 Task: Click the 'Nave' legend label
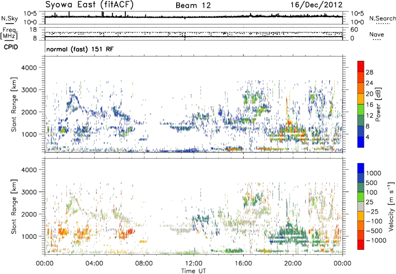(x=377, y=35)
